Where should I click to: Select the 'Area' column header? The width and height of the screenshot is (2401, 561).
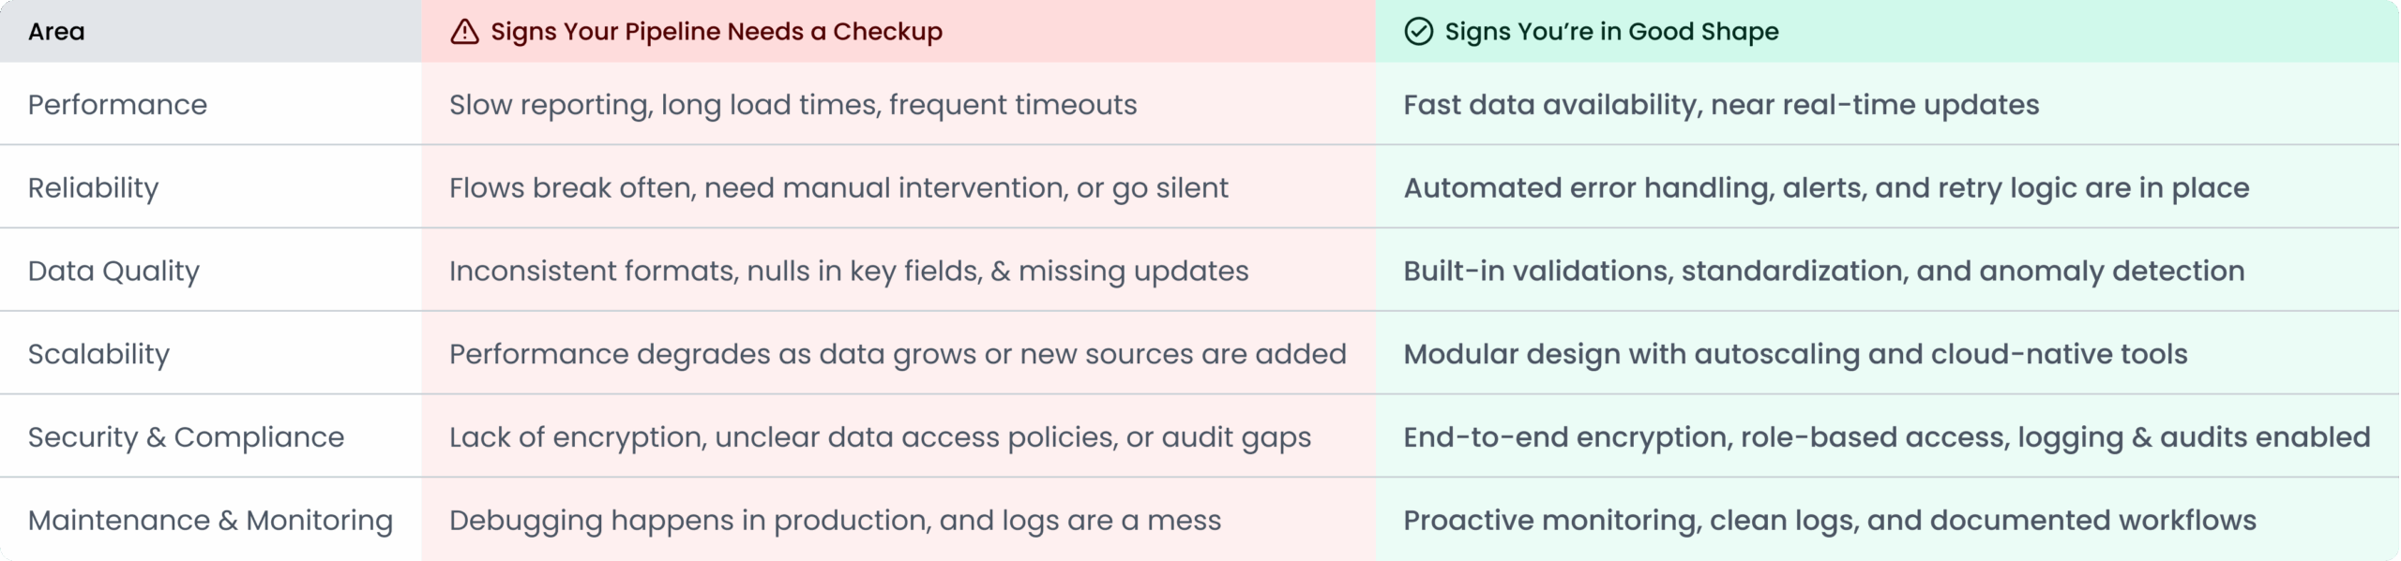click(x=56, y=32)
